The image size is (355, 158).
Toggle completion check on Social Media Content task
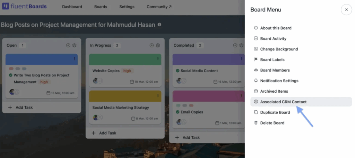[177, 71]
